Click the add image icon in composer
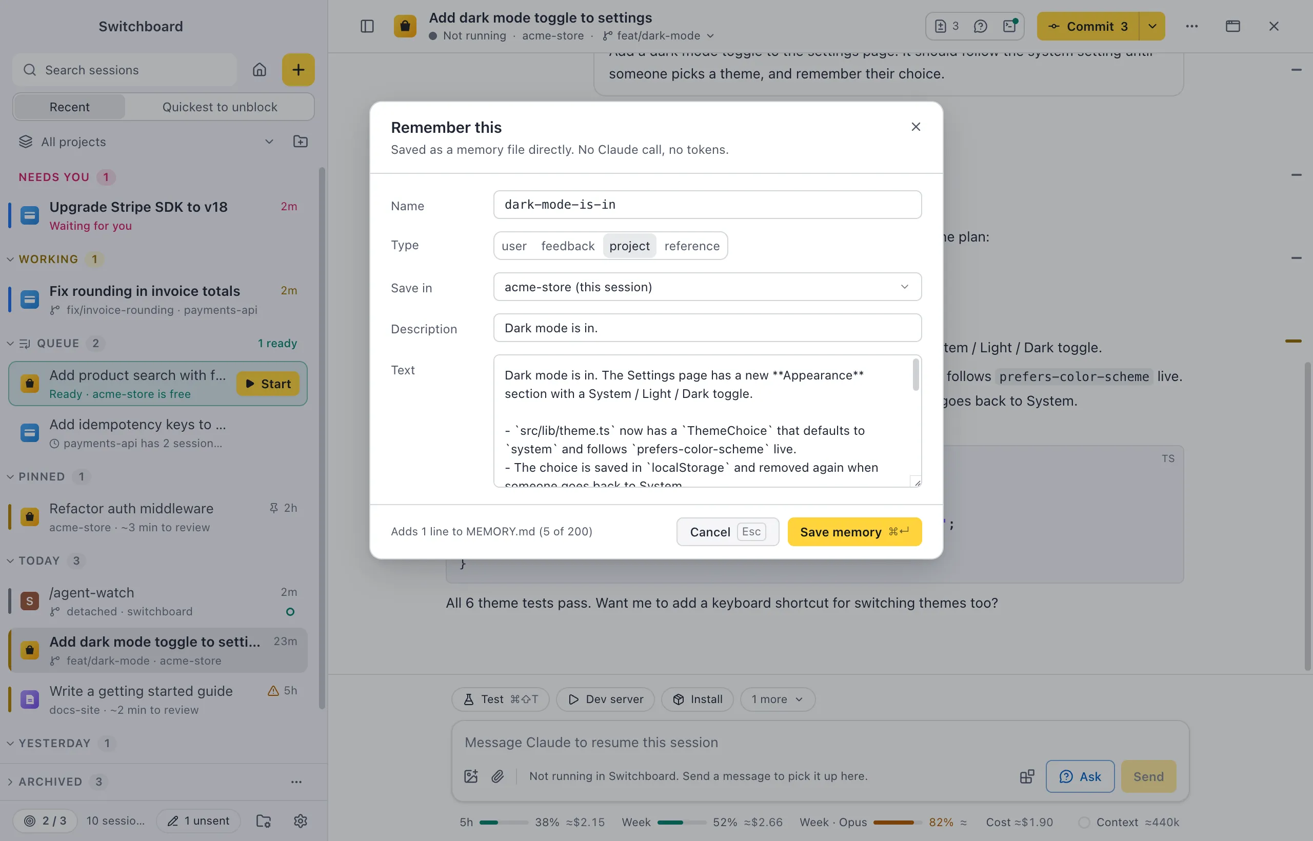The width and height of the screenshot is (1313, 841). [471, 776]
